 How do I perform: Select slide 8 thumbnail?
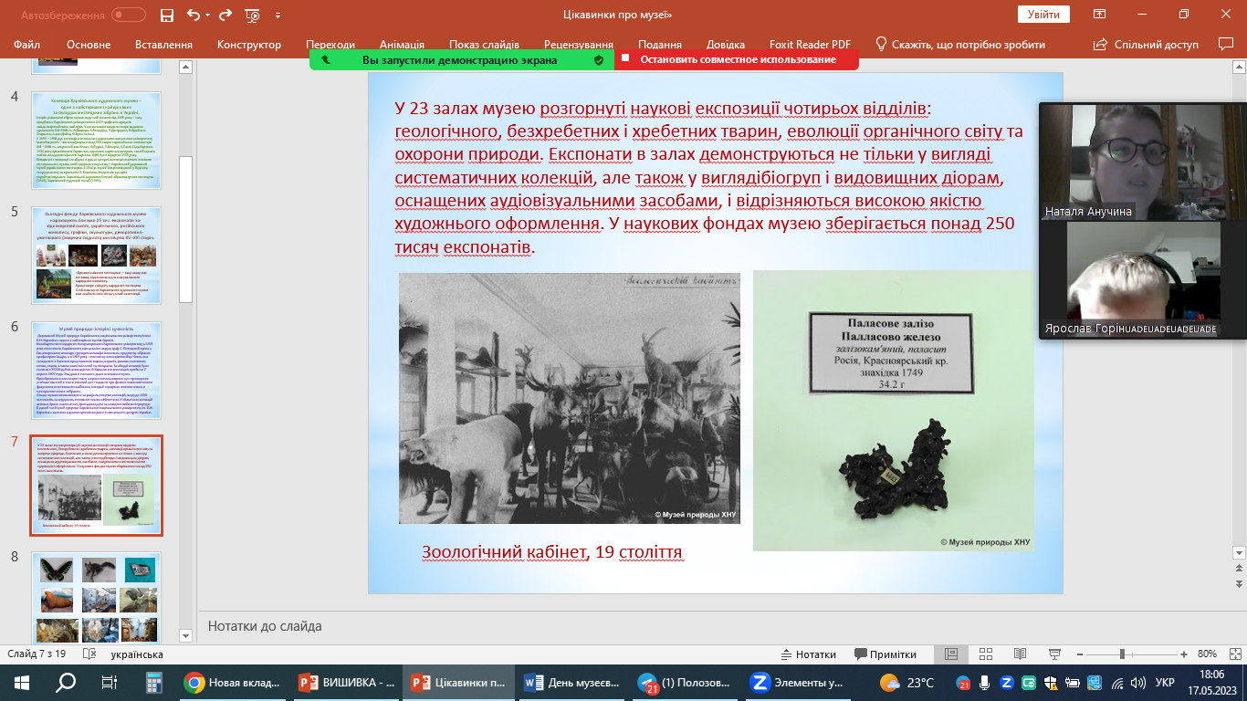(x=97, y=600)
